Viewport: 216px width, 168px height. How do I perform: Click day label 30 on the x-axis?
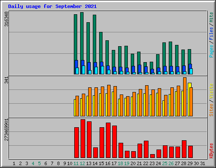coord(197,163)
